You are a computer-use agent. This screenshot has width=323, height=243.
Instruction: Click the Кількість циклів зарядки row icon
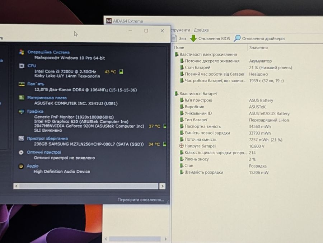click(x=182, y=152)
